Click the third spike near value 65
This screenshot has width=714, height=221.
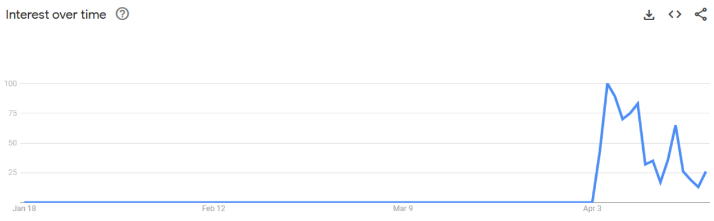pyautogui.click(x=676, y=125)
